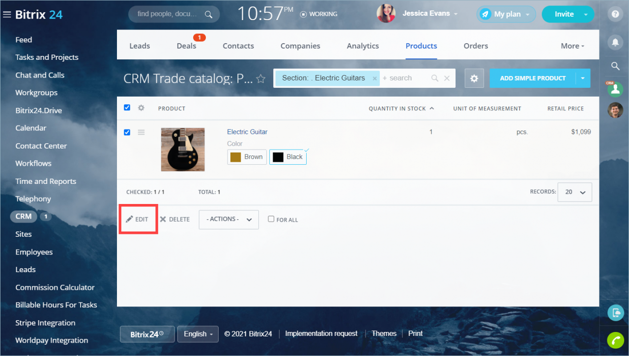Open grid column settings gear
Screen dimensions: 629x356
pos(141,108)
